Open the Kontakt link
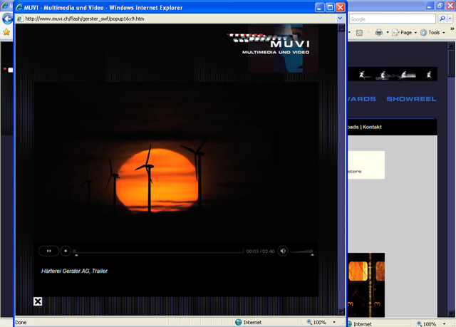The image size is (456, 327). (x=373, y=127)
